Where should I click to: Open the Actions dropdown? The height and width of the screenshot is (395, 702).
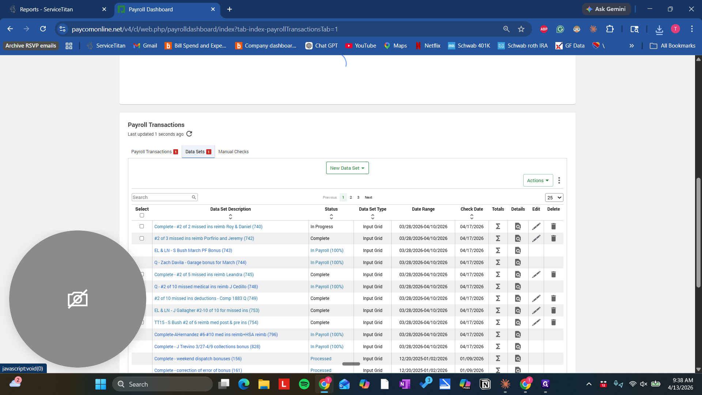537,180
